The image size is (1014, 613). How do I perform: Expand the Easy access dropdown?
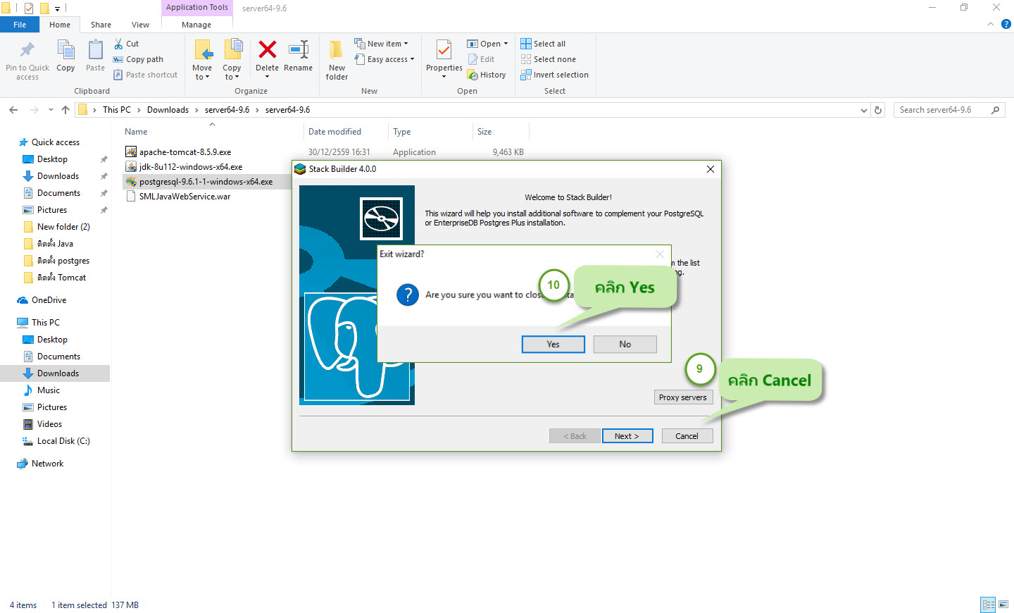click(384, 59)
